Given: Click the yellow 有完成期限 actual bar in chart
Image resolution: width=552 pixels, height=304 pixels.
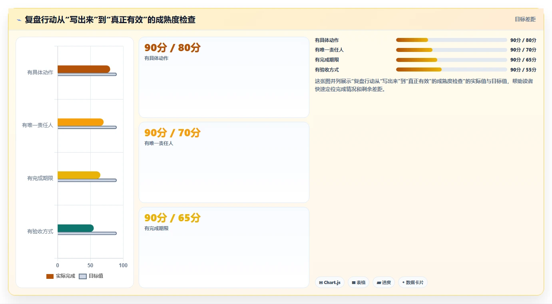Looking at the screenshot, I should 79,175.
